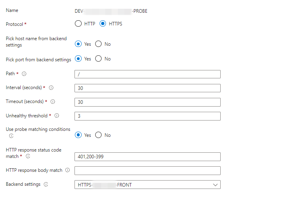
Task: Choose No for pick host name from backend
Action: click(98, 44)
